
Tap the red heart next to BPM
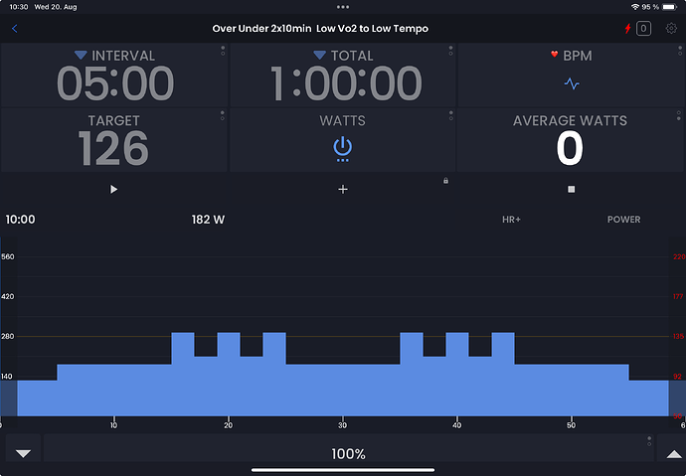[555, 55]
